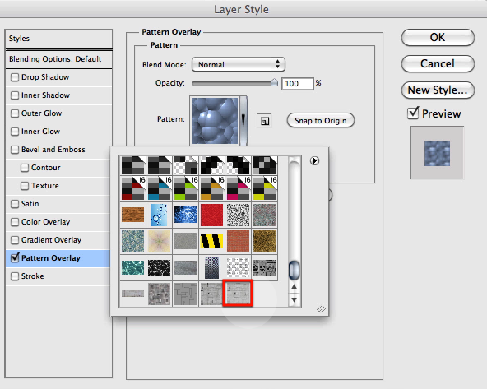Screen dimensions: 487x389
Task: Select the wood grain pattern swatch
Action: pyautogui.click(x=132, y=215)
